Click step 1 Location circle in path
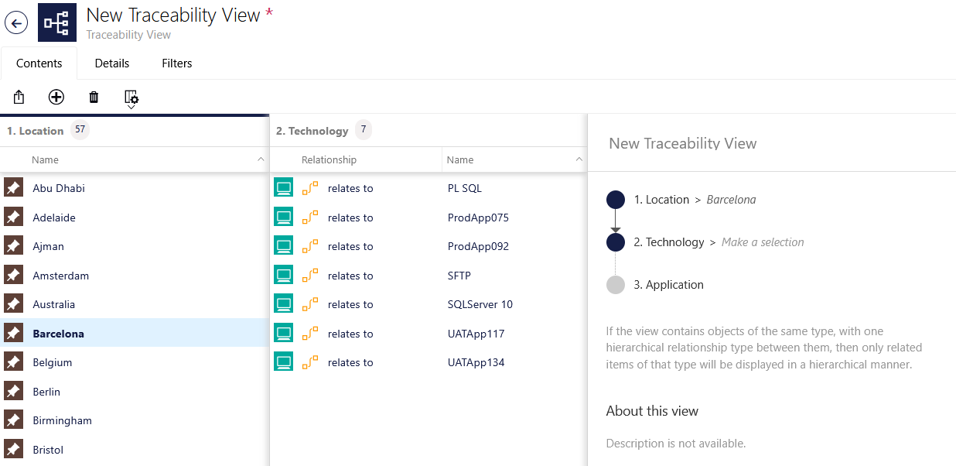Screen dimensions: 956x466 pyautogui.click(x=616, y=200)
